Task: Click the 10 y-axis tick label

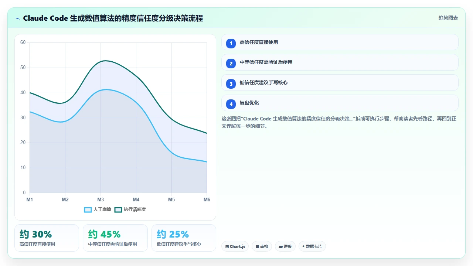Action: 23,168
